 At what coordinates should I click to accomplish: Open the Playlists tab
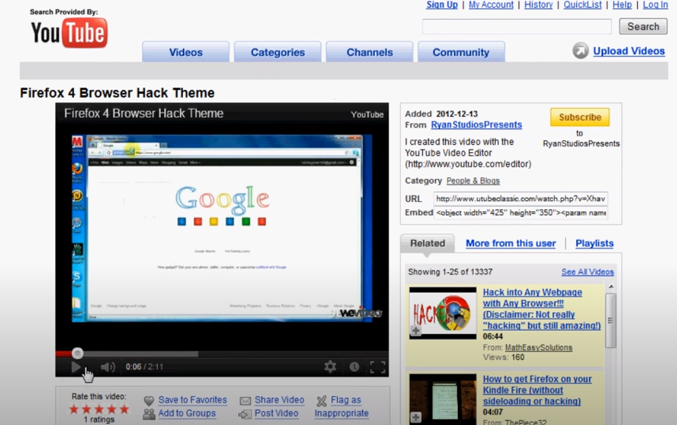tap(594, 243)
